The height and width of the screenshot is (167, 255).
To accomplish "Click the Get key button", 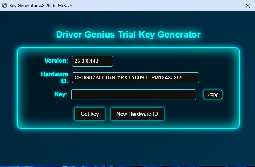I will [x=90, y=114].
